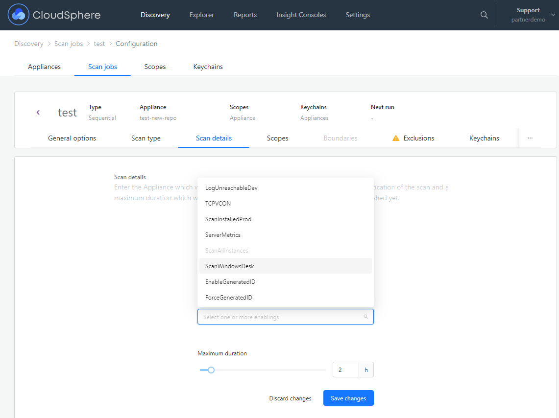
Task: Click the Scan jobs breadcrumb link
Action: coord(69,44)
